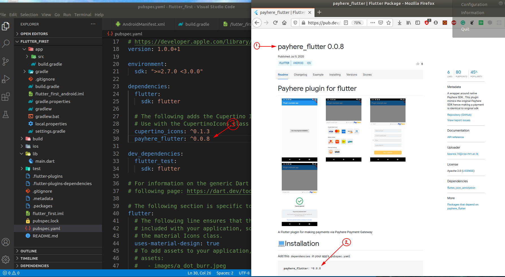This screenshot has height=277, width=505.
Task: Click the View/report issues link
Action: tap(459, 120)
